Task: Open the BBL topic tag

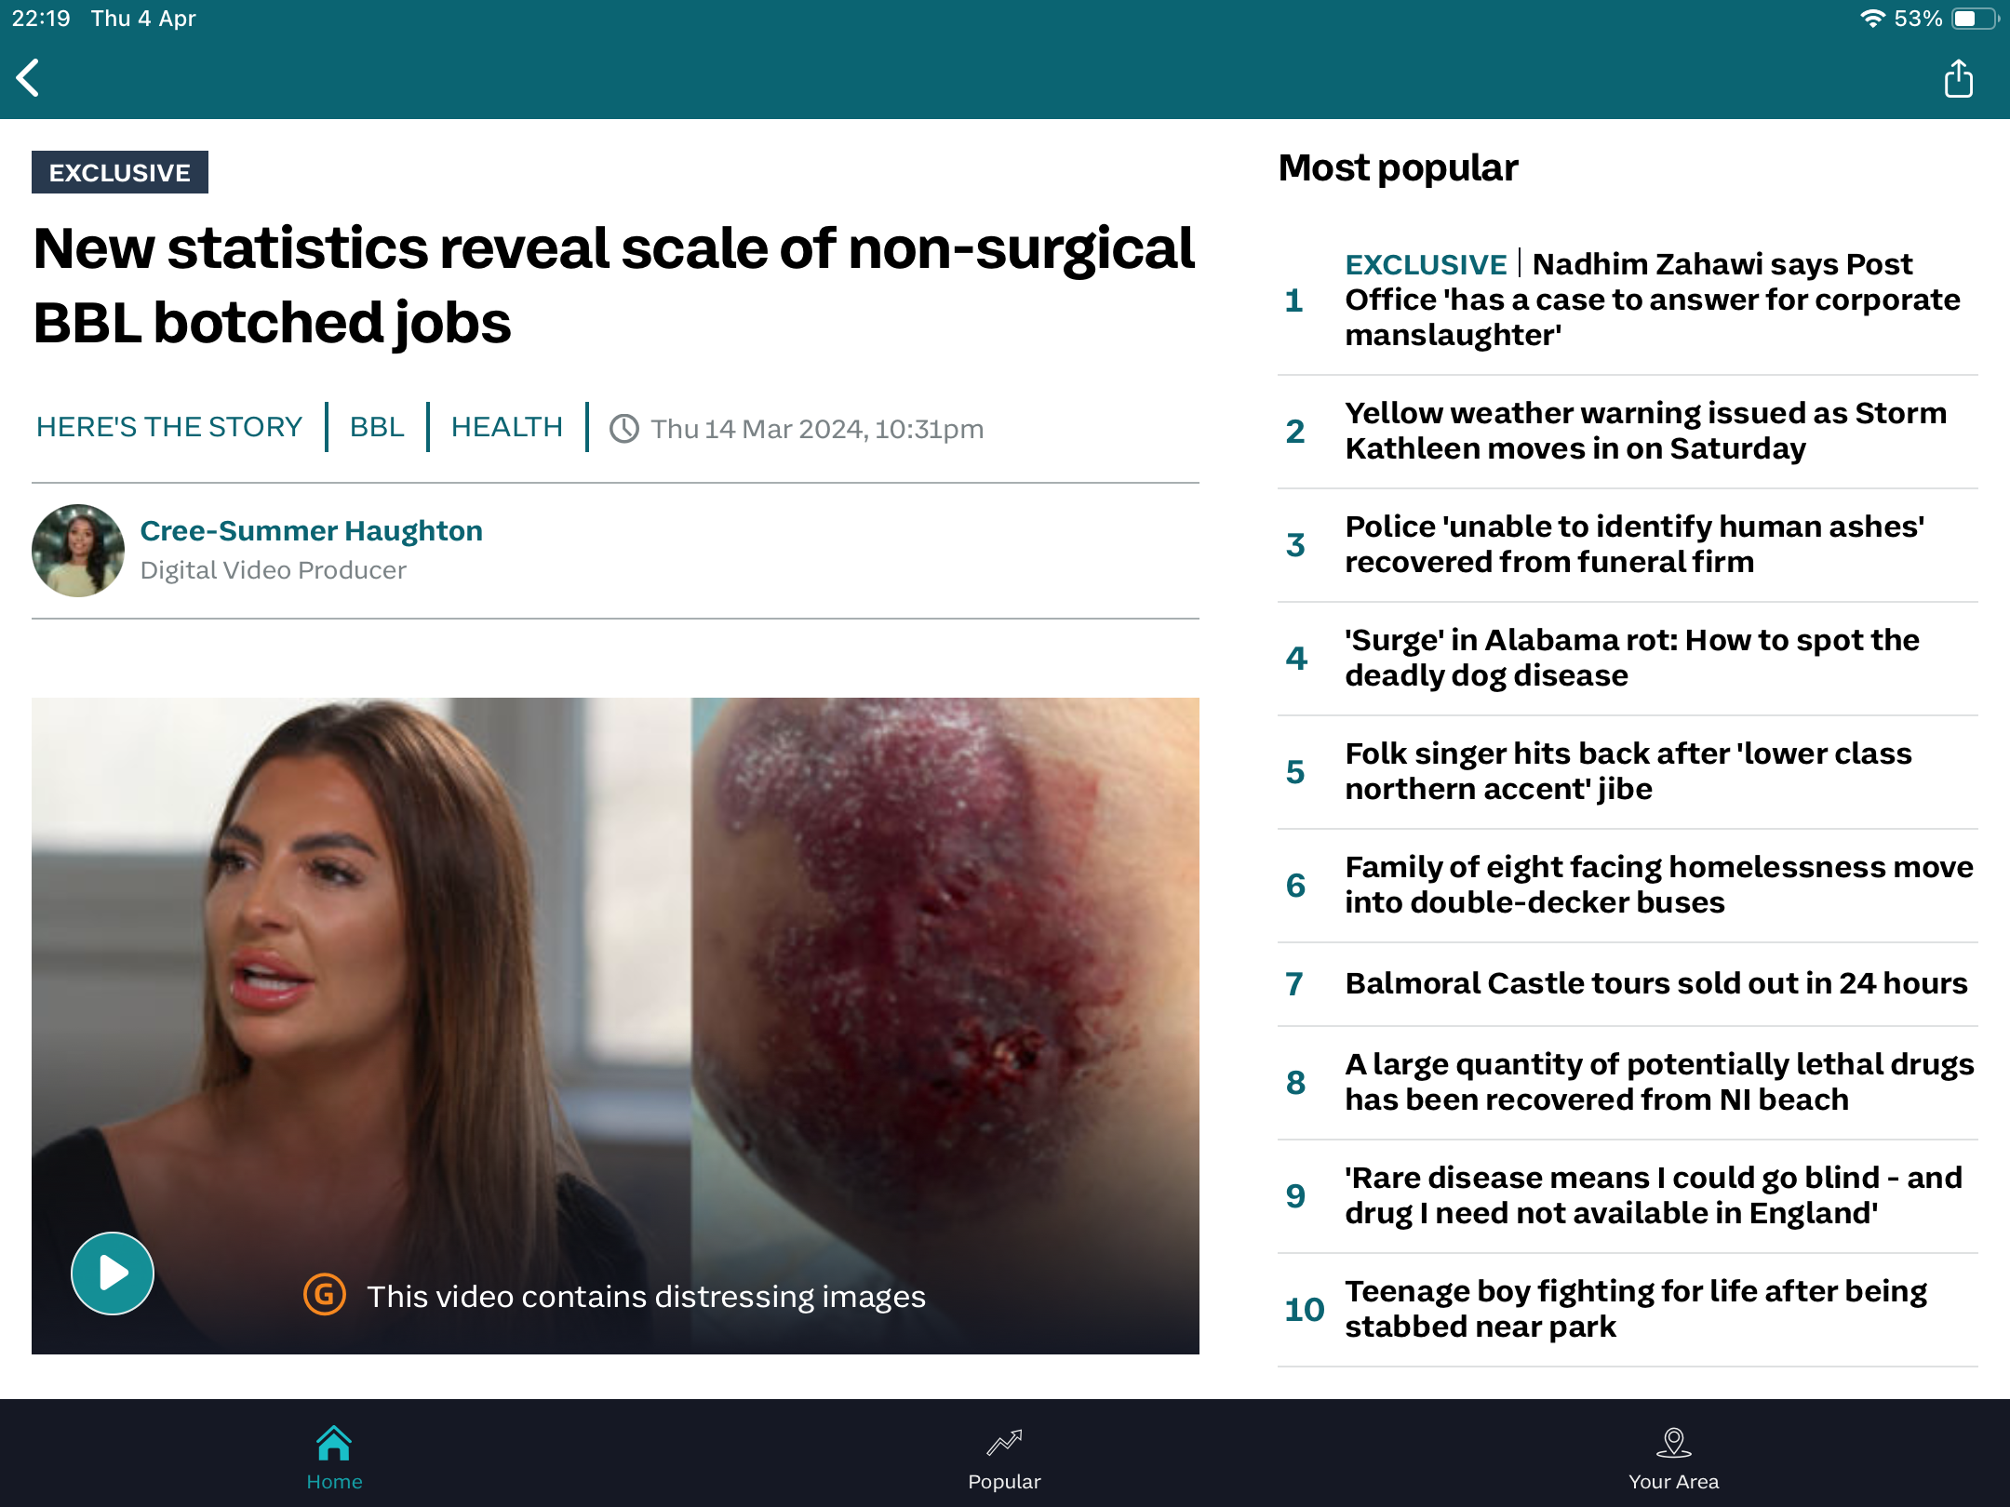Action: [377, 427]
